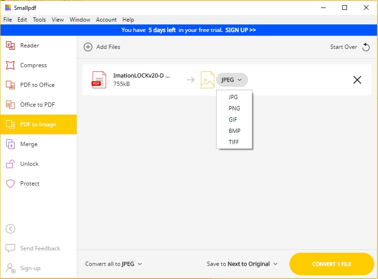The width and height of the screenshot is (378, 279).
Task: Click the Send Feedback label
Action: [x=40, y=248]
